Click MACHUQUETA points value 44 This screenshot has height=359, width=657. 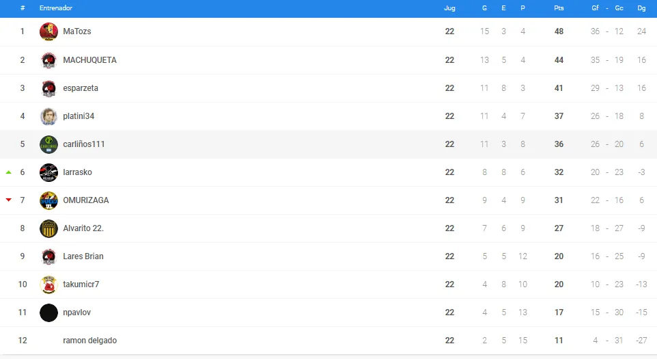coord(559,60)
